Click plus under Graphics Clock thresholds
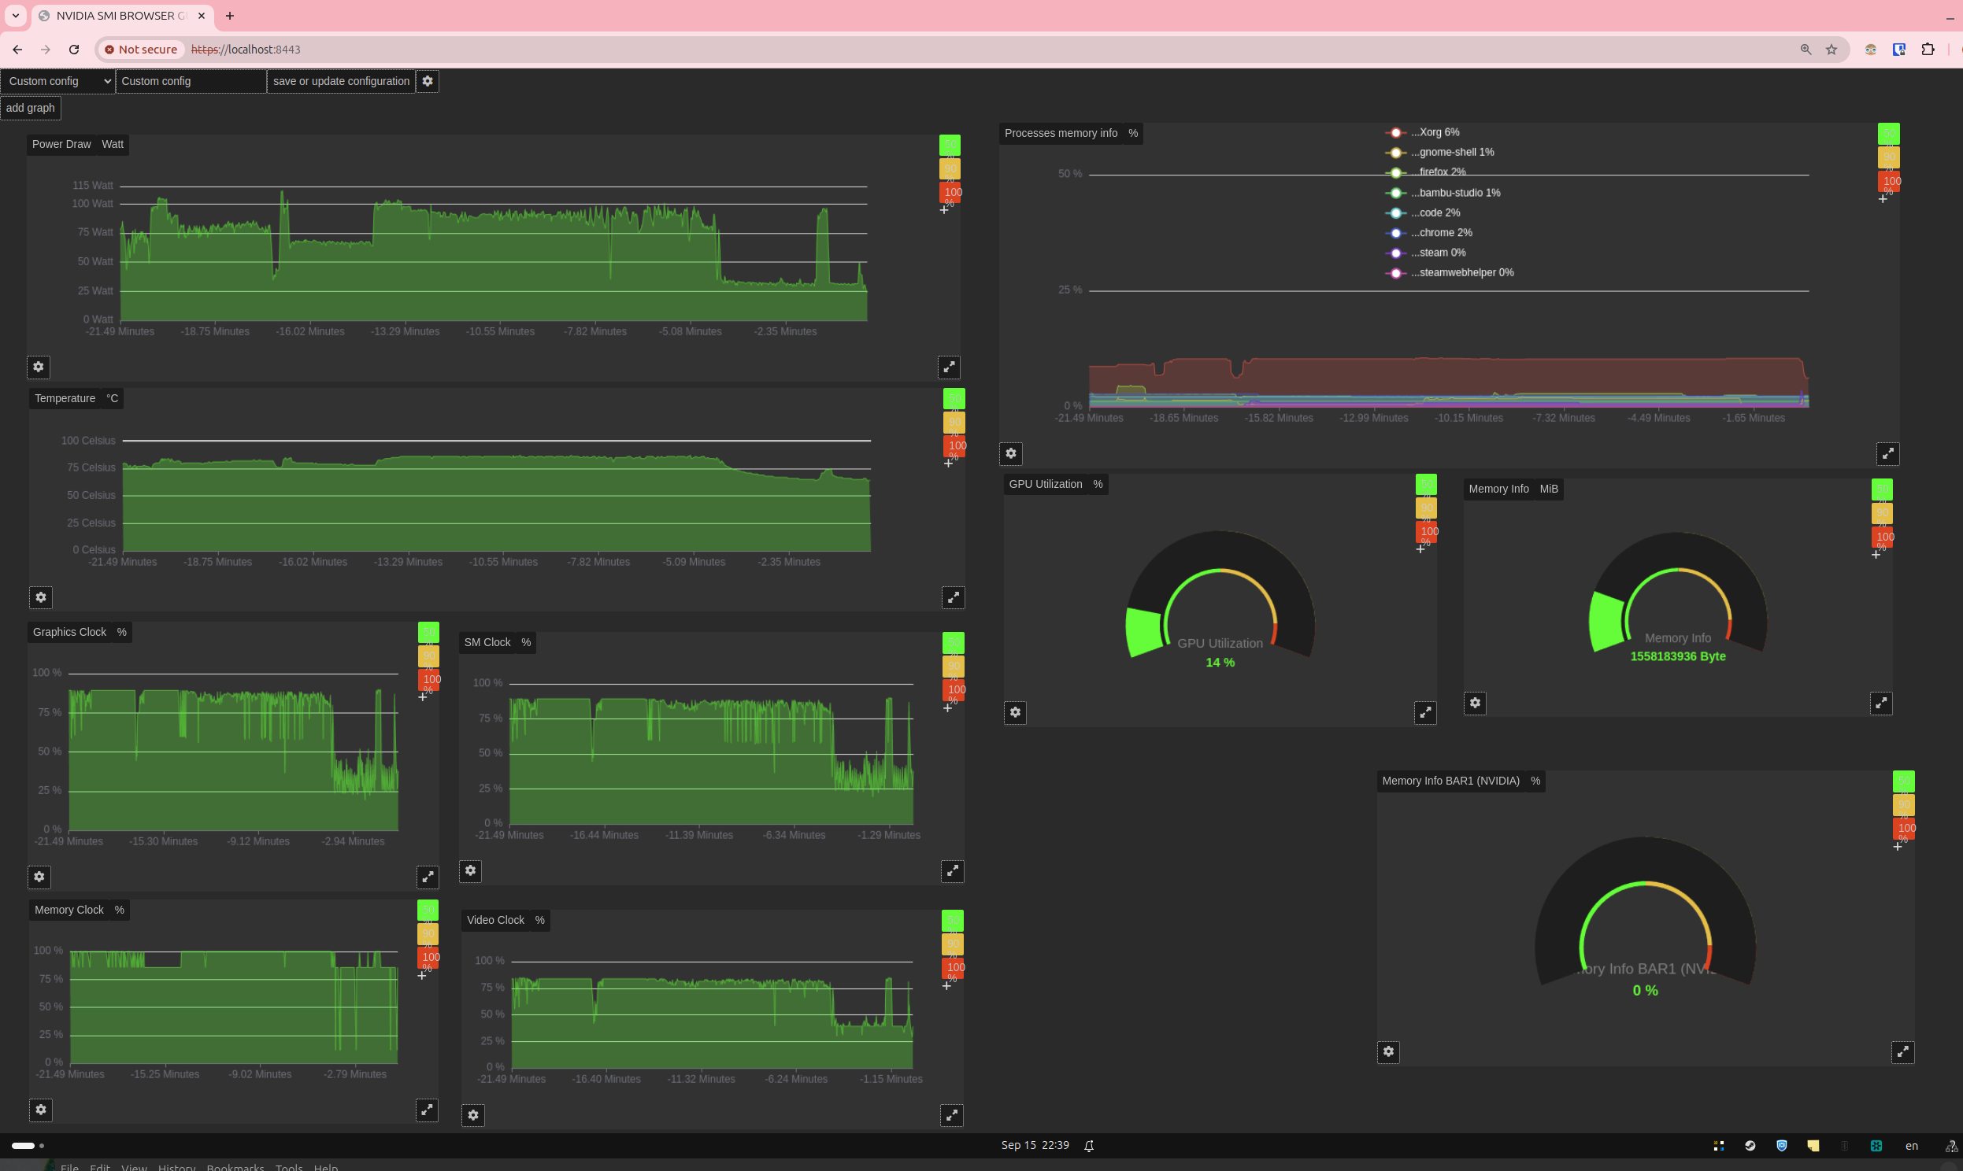Viewport: 1963px width, 1171px height. click(x=422, y=696)
